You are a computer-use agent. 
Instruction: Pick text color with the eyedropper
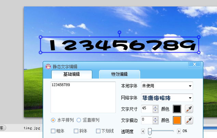point(189,109)
